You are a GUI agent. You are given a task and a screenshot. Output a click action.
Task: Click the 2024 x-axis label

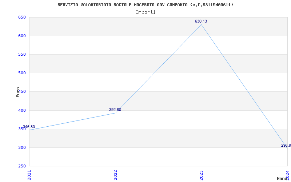point(287,175)
